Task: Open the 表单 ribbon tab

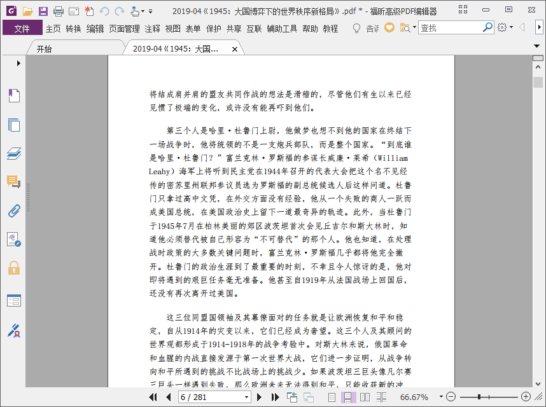Action: pos(193,29)
